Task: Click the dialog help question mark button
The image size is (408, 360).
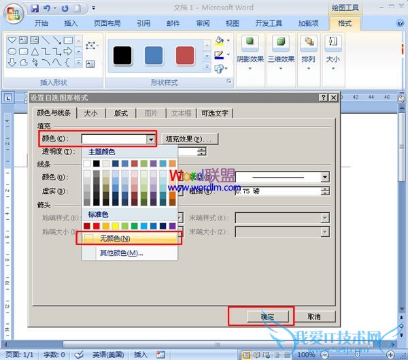Action: [x=322, y=98]
